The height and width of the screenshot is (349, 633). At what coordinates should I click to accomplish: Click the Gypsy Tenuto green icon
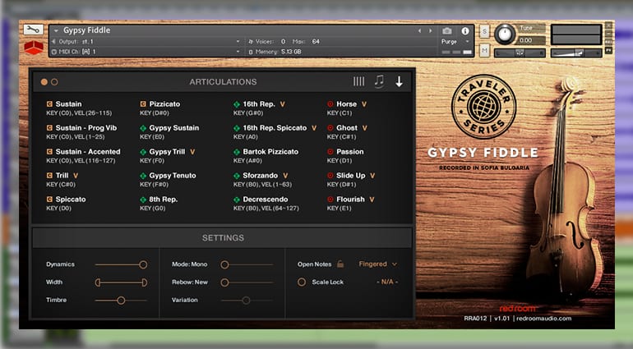point(143,176)
